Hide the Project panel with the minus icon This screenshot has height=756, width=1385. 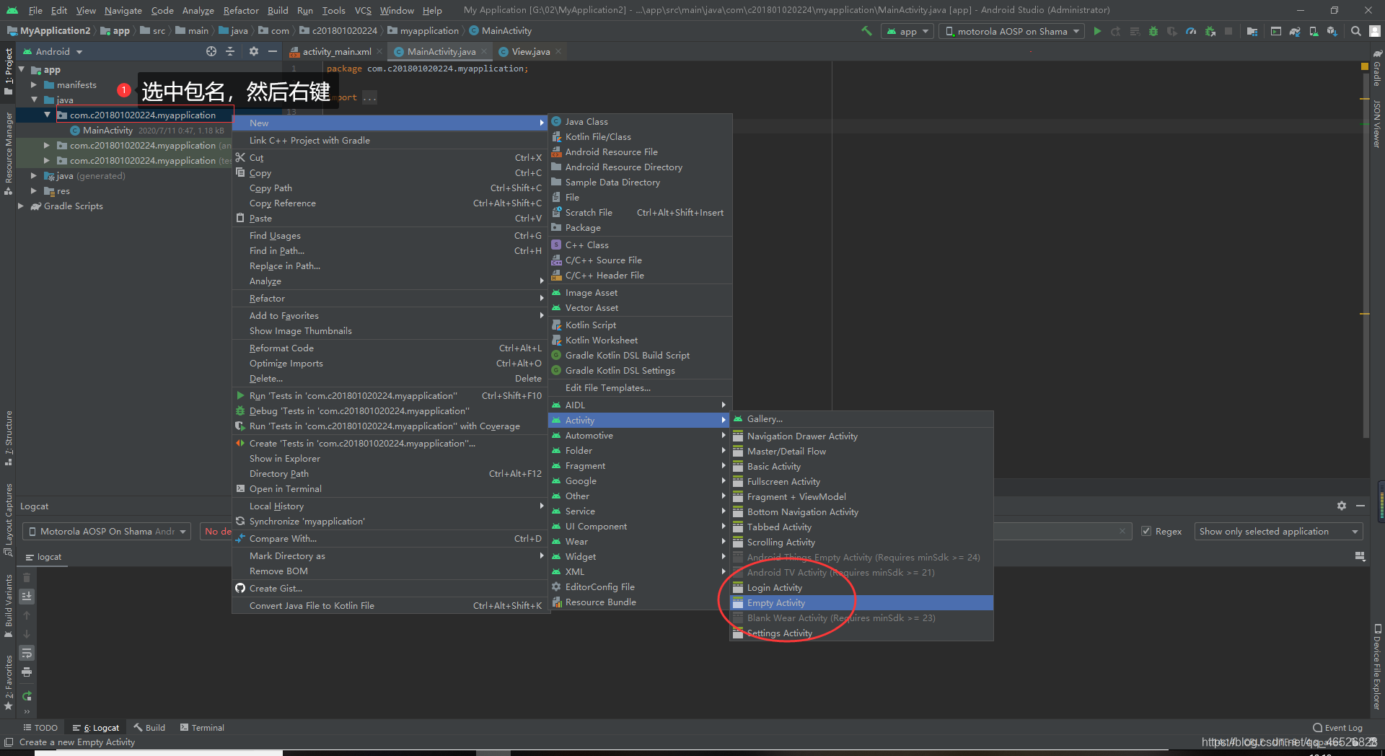click(273, 51)
